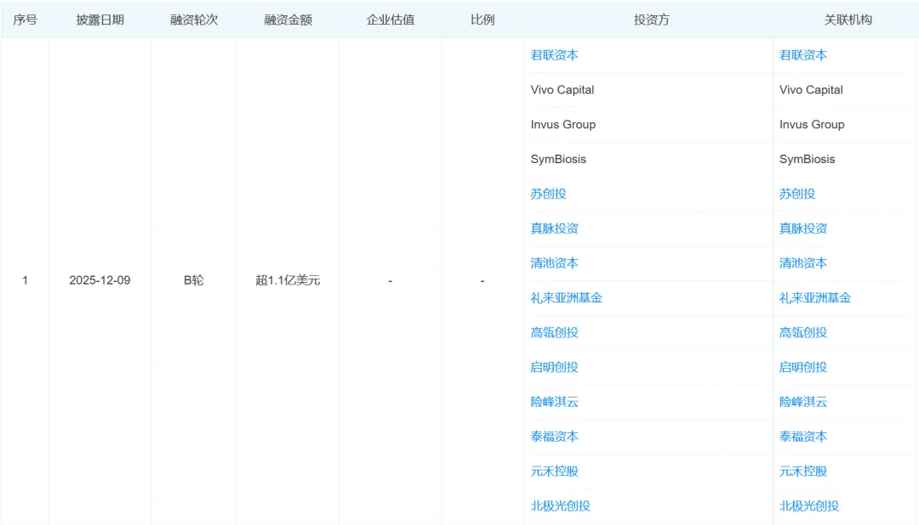Image resolution: width=919 pixels, height=525 pixels.
Task: Click the 序号 column header
Action: point(26,20)
